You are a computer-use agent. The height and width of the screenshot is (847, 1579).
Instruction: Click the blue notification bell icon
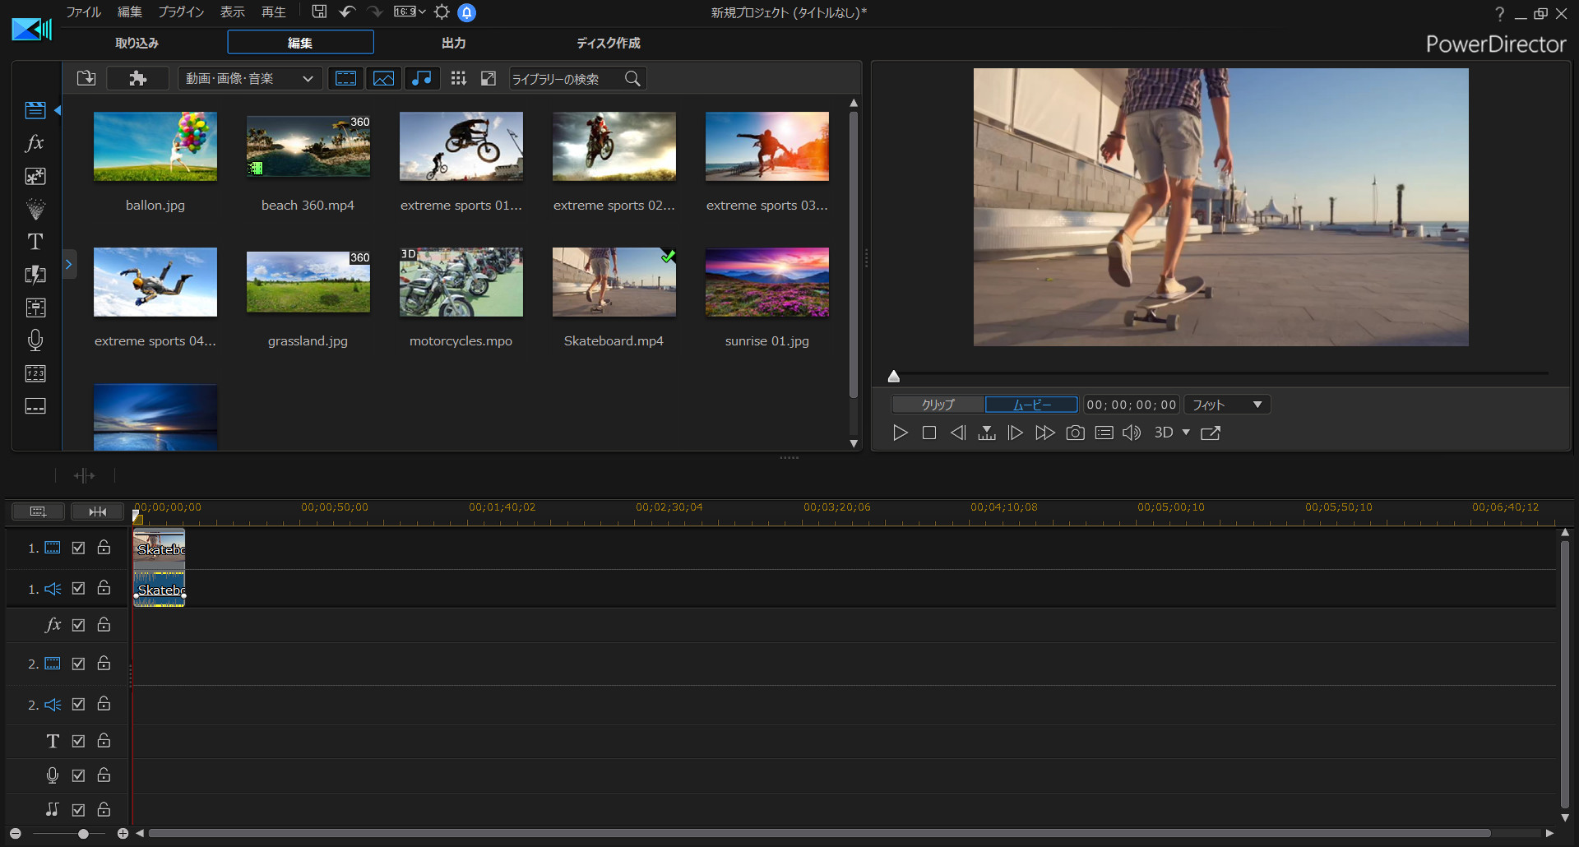click(467, 12)
